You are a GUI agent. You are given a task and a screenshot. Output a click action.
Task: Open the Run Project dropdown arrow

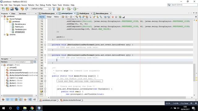66,9
